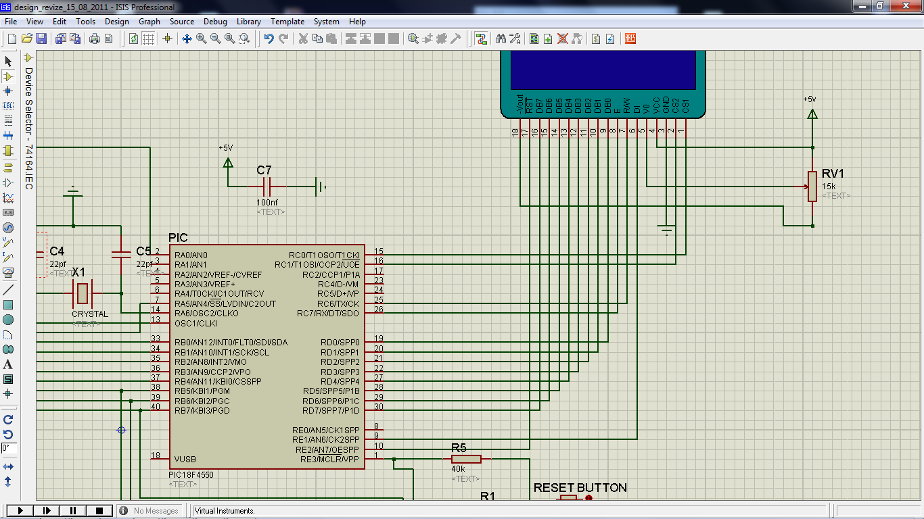Click the "CRYSTAL" component value text
Screen dimensions: 924x519
point(90,314)
